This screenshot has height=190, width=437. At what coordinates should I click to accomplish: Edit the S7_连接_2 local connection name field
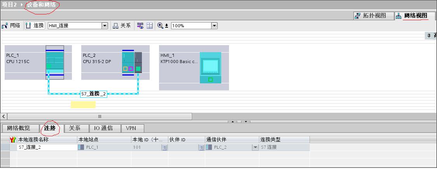pyautogui.click(x=47, y=147)
